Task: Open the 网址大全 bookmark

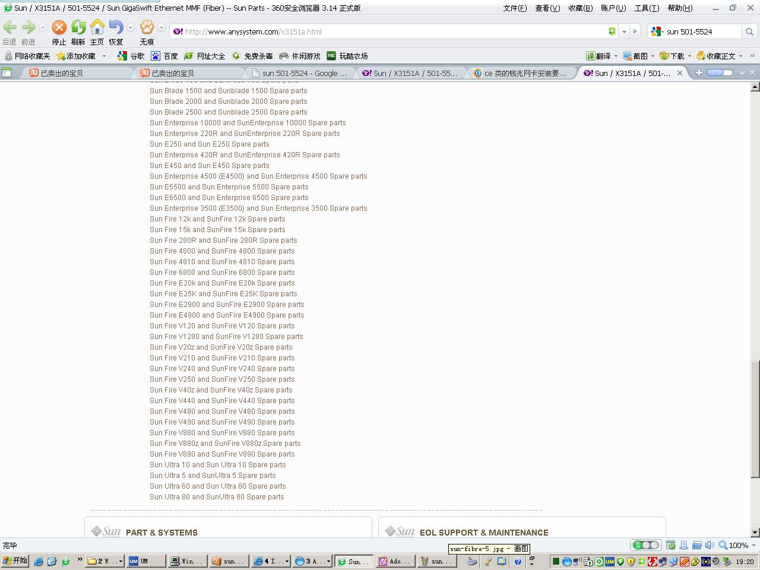Action: [x=205, y=56]
